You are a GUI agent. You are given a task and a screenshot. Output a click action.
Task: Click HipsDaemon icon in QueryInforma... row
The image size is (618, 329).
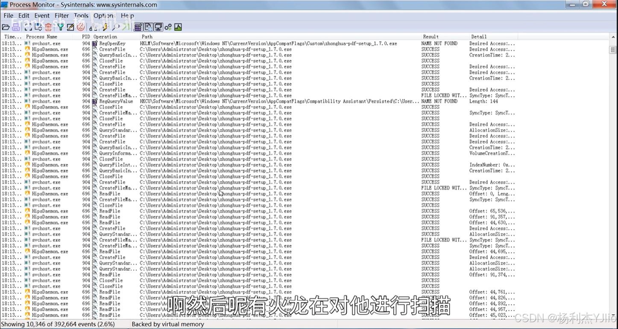27,153
